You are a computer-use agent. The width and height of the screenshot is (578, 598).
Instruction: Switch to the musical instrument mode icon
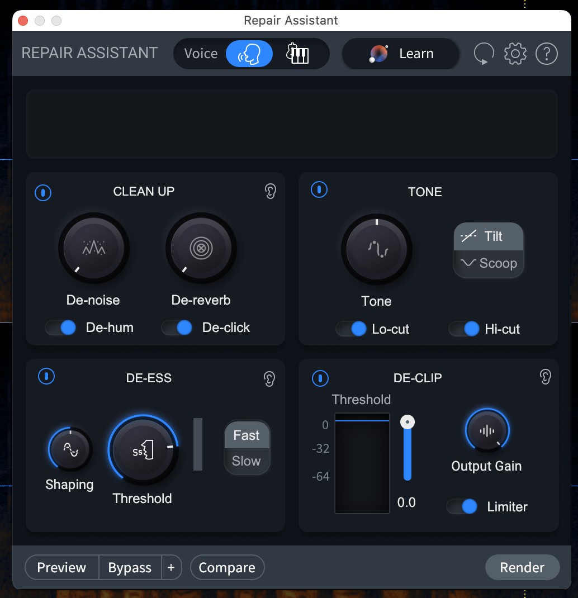(x=297, y=54)
